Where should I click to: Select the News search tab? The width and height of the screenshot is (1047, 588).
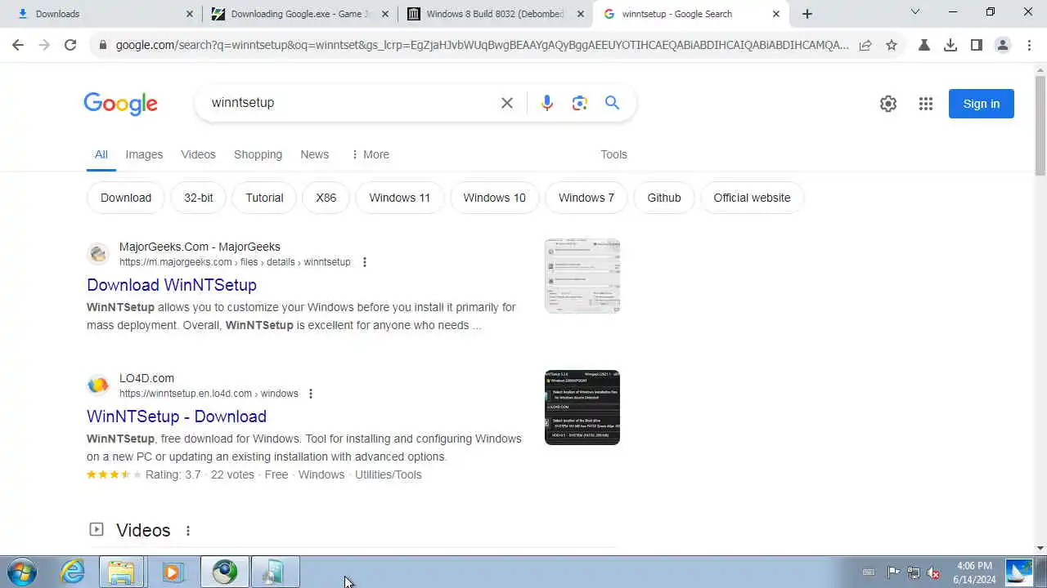pos(314,154)
